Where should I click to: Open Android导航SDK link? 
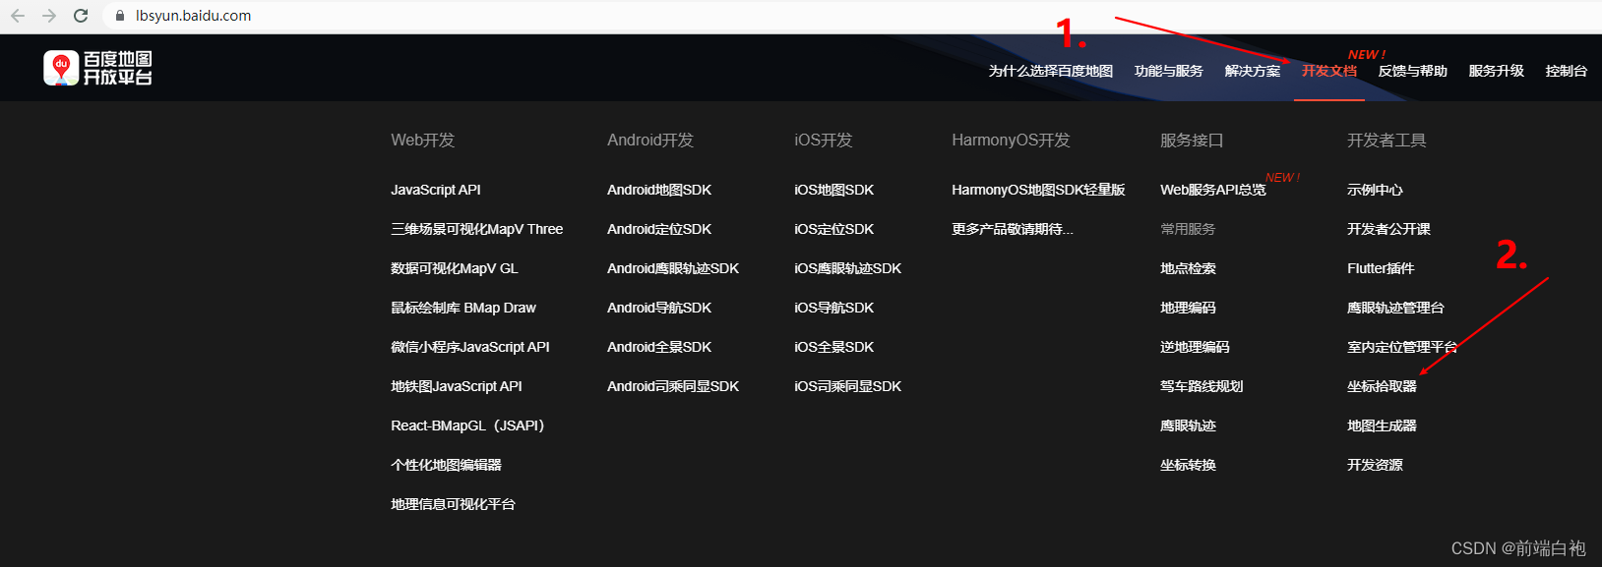(x=659, y=308)
